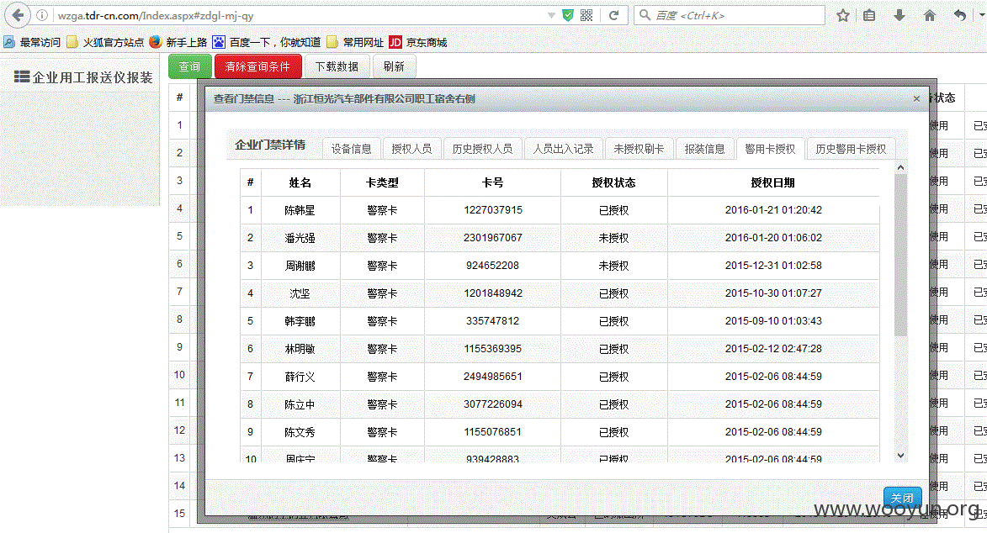Click the 卡类型 column header
987x533 pixels.
click(x=382, y=182)
